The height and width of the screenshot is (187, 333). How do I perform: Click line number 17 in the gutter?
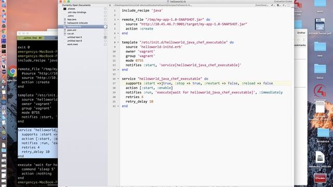tap(114, 83)
